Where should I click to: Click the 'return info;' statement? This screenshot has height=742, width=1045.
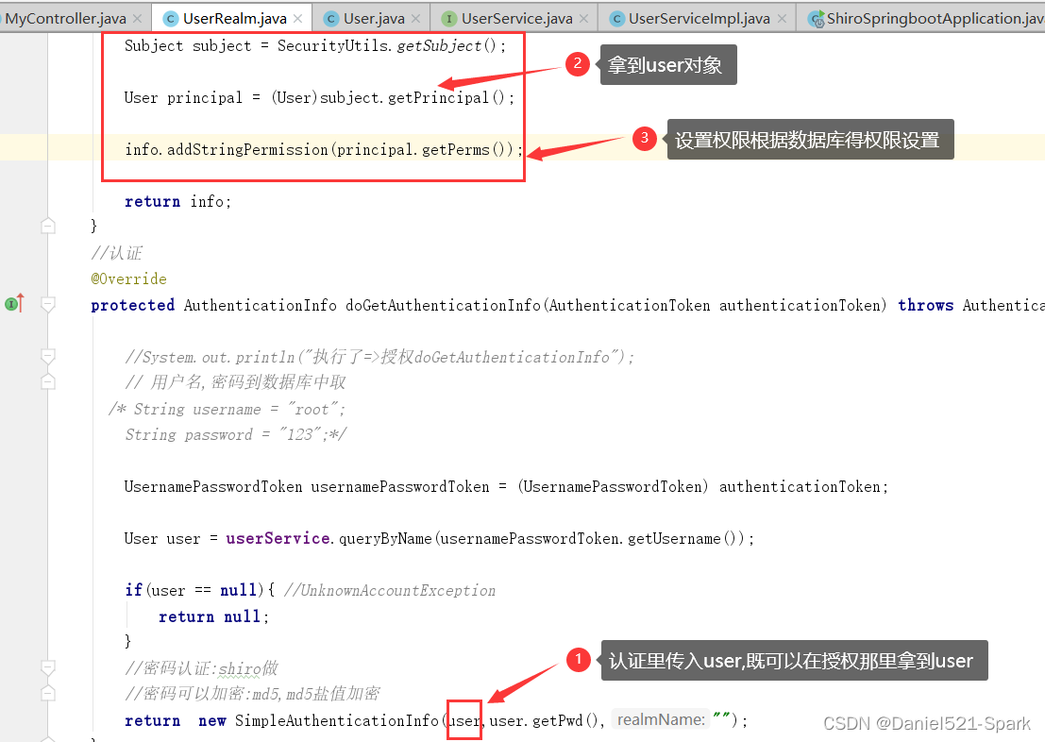pyautogui.click(x=178, y=201)
